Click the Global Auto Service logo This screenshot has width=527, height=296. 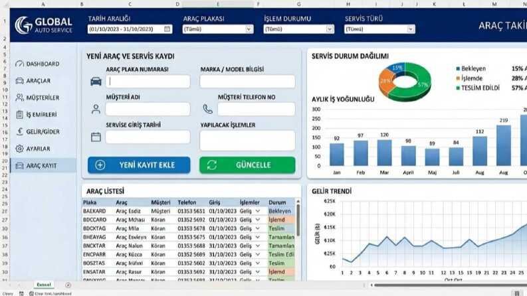tap(44, 25)
